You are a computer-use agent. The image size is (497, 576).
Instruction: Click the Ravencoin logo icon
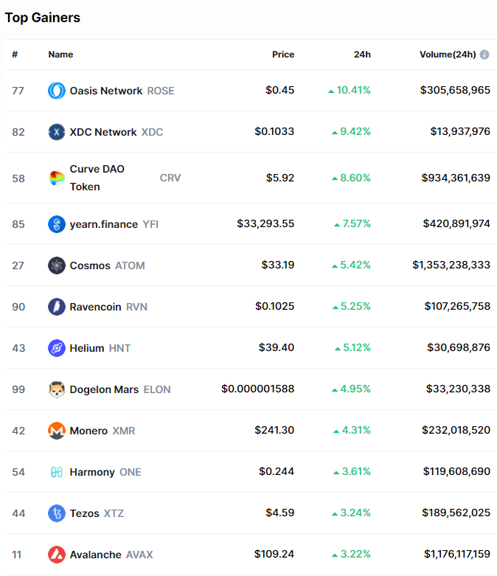pyautogui.click(x=57, y=307)
